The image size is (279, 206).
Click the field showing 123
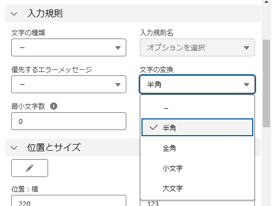(x=197, y=203)
